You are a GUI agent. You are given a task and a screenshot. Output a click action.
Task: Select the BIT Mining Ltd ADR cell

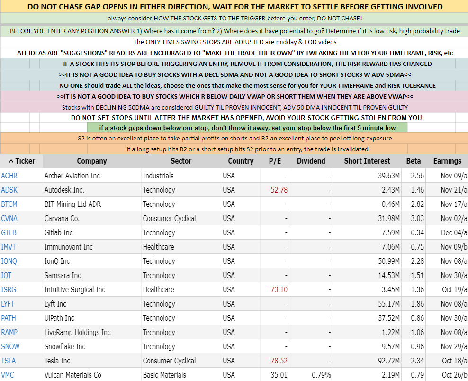pos(92,204)
